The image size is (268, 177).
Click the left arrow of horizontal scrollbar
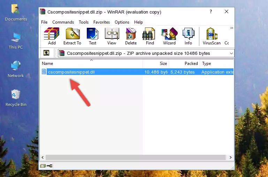pos(43,158)
